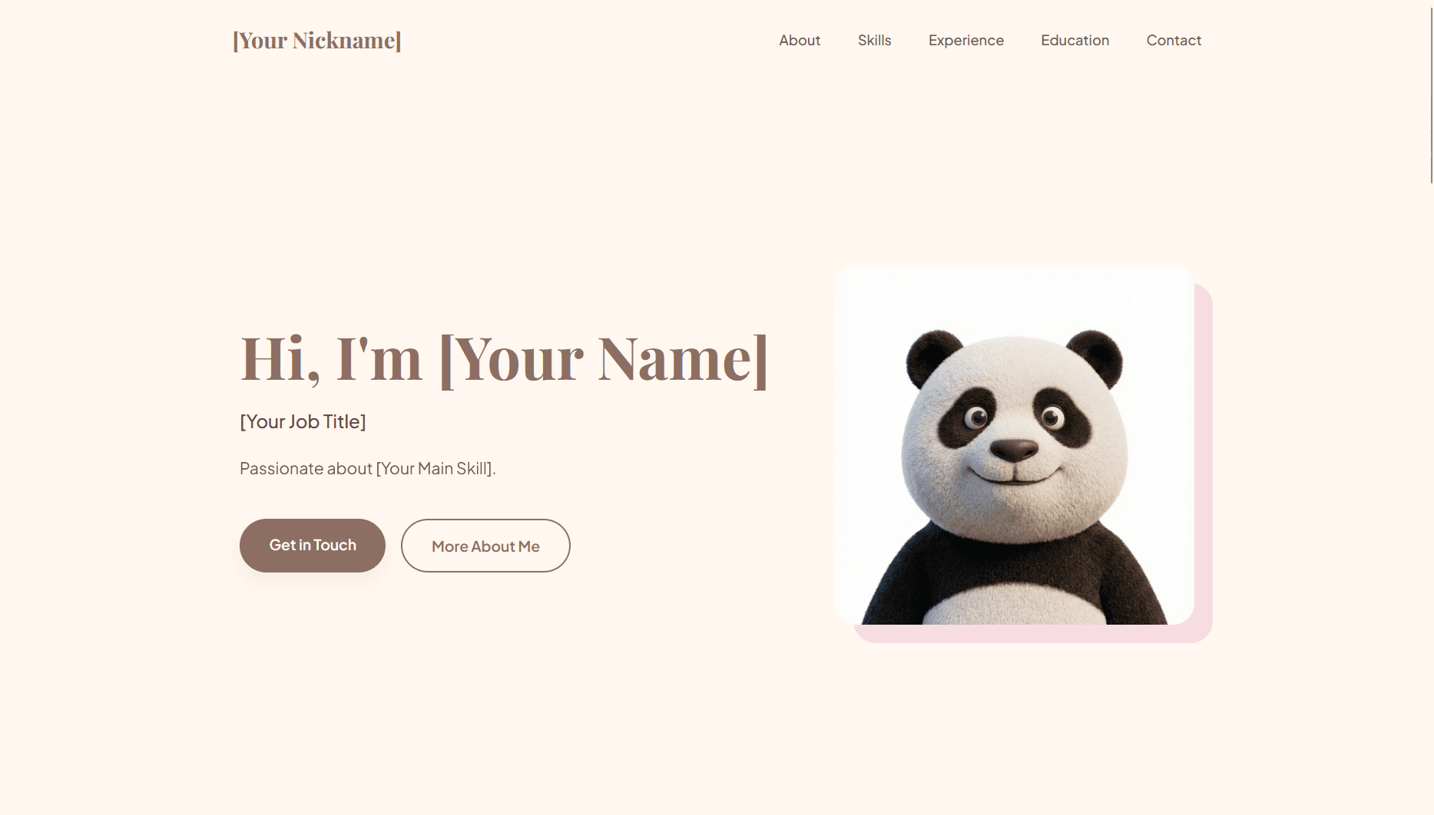Select the [Your Job Title] subtitle text

point(303,421)
